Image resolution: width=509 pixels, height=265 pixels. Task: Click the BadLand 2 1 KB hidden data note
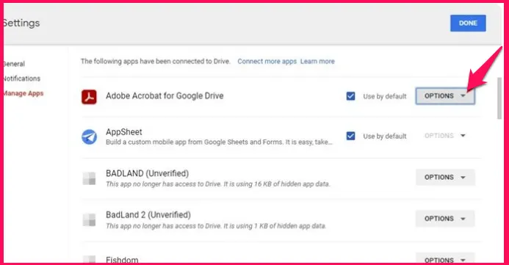216,226
